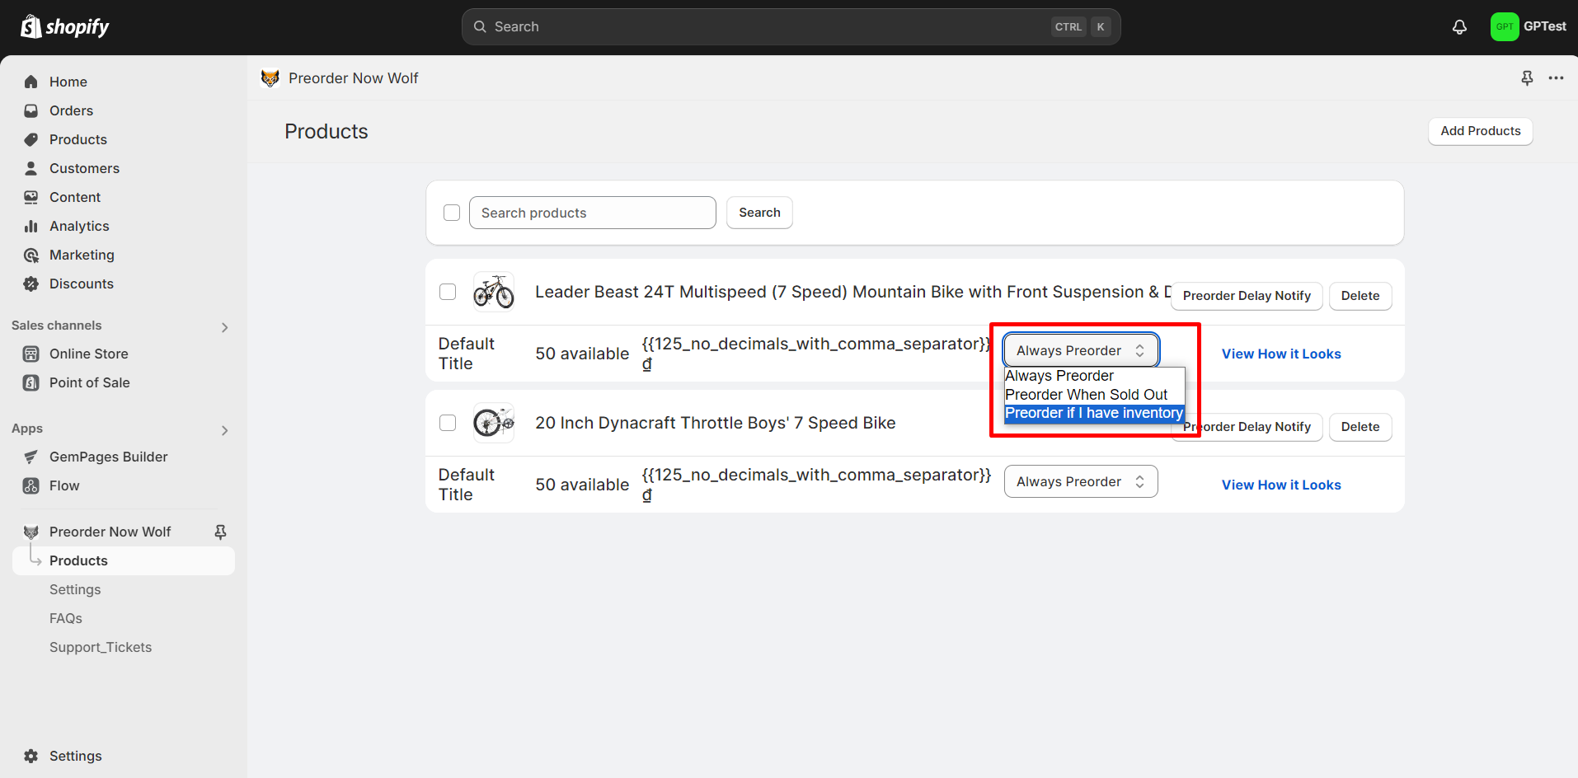Image resolution: width=1578 pixels, height=778 pixels.
Task: Click first product's View How it Looks link
Action: pyautogui.click(x=1280, y=354)
